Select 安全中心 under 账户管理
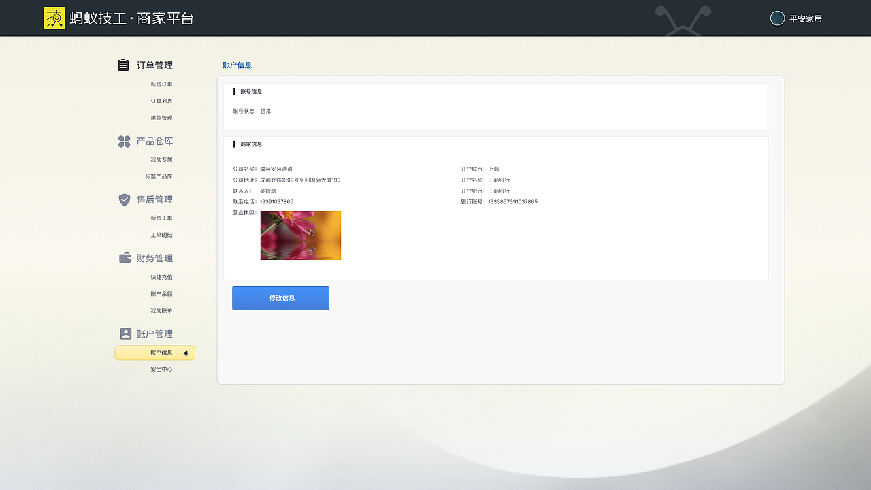871x490 pixels. pyautogui.click(x=163, y=369)
